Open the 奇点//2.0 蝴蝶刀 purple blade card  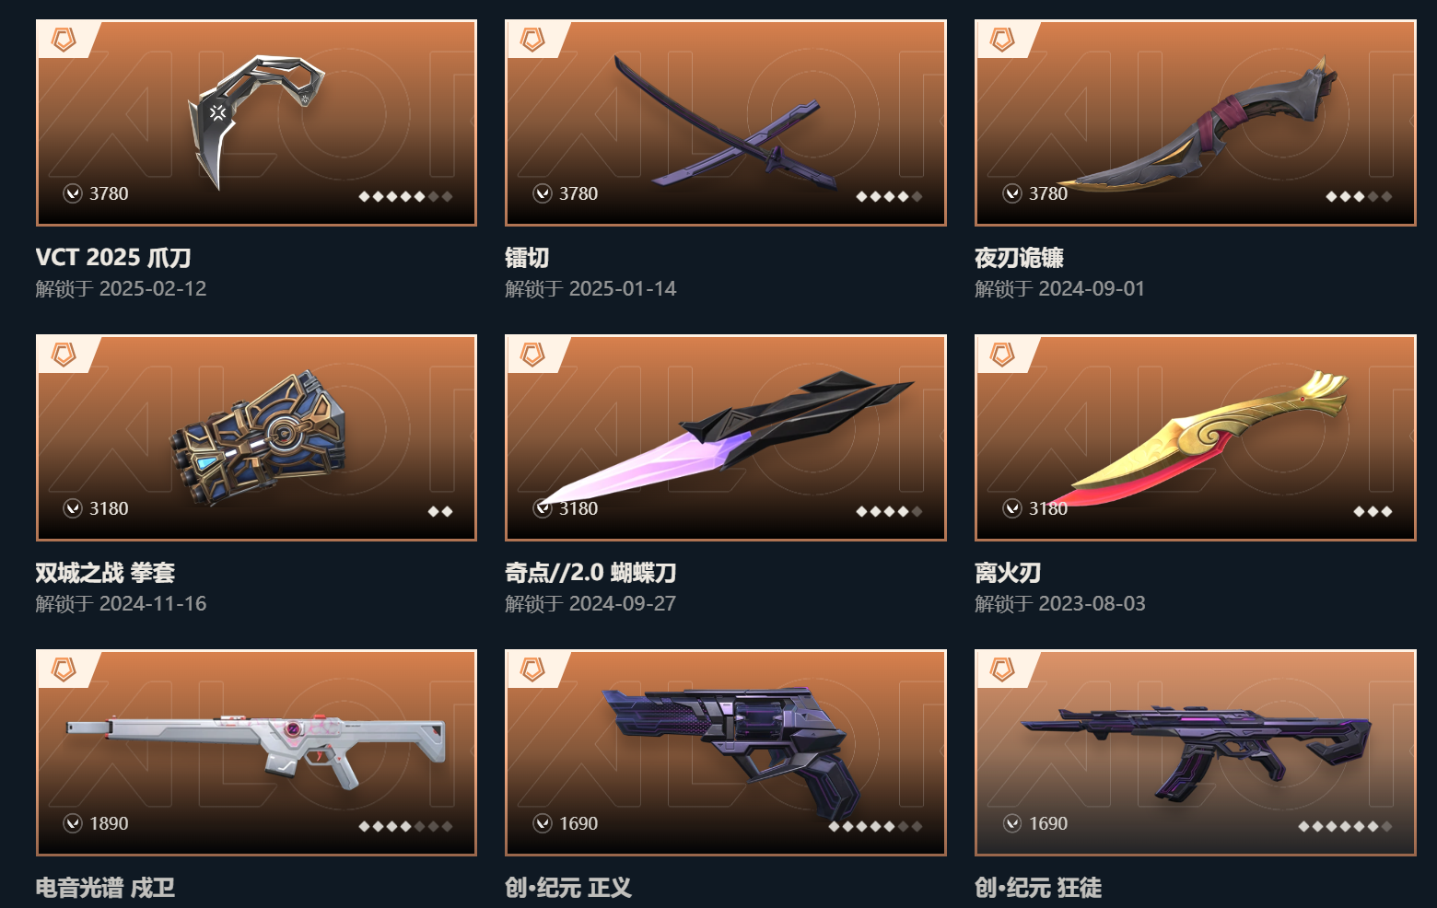click(726, 437)
